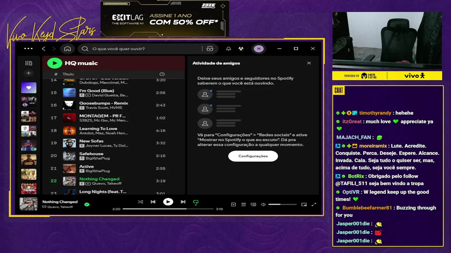
Task: Open the playback queue
Action: point(243,205)
